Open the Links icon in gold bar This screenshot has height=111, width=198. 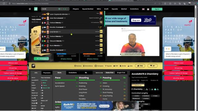[130, 66]
